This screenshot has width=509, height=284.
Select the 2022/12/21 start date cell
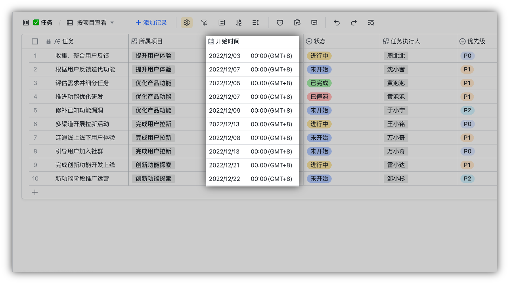click(x=224, y=165)
